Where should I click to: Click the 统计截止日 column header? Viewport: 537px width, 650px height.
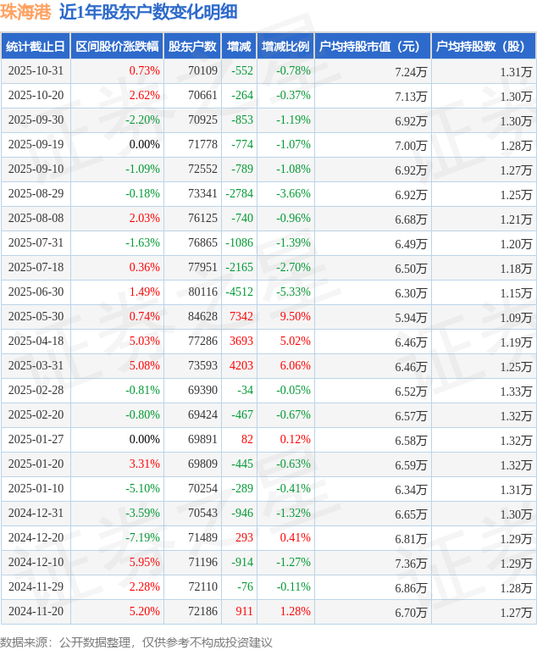coord(35,47)
